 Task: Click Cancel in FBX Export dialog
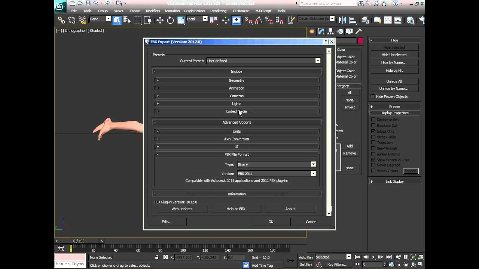pos(311,222)
